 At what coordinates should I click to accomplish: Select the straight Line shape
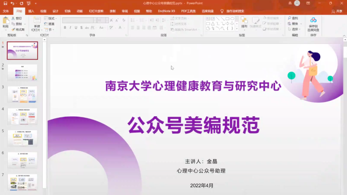[218, 19]
